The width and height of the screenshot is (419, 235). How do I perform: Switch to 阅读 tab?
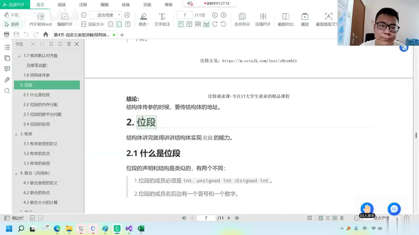point(62,5)
